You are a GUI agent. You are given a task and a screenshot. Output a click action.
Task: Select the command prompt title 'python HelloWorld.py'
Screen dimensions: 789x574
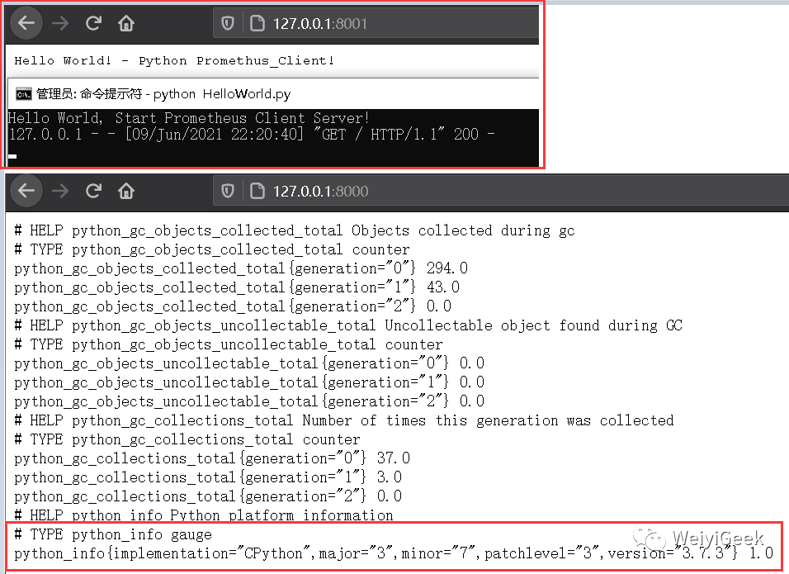222,94
